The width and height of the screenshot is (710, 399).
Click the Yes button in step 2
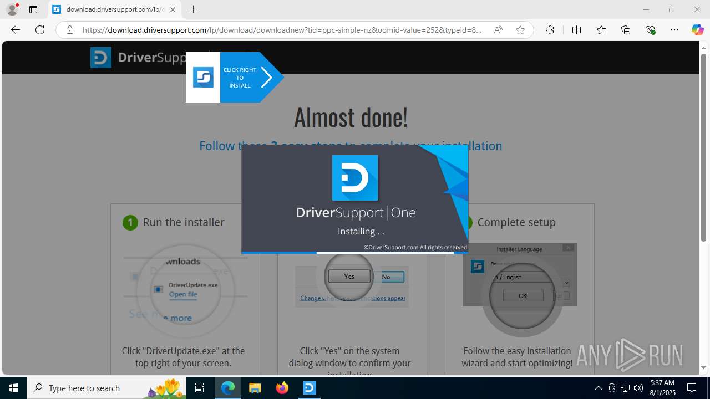point(349,277)
